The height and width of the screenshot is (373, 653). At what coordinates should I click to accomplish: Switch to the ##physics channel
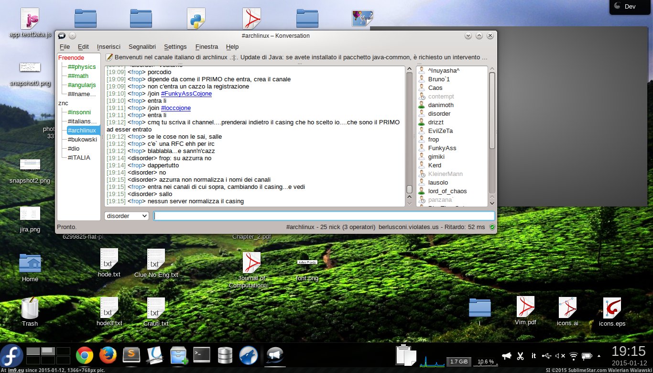pos(82,66)
